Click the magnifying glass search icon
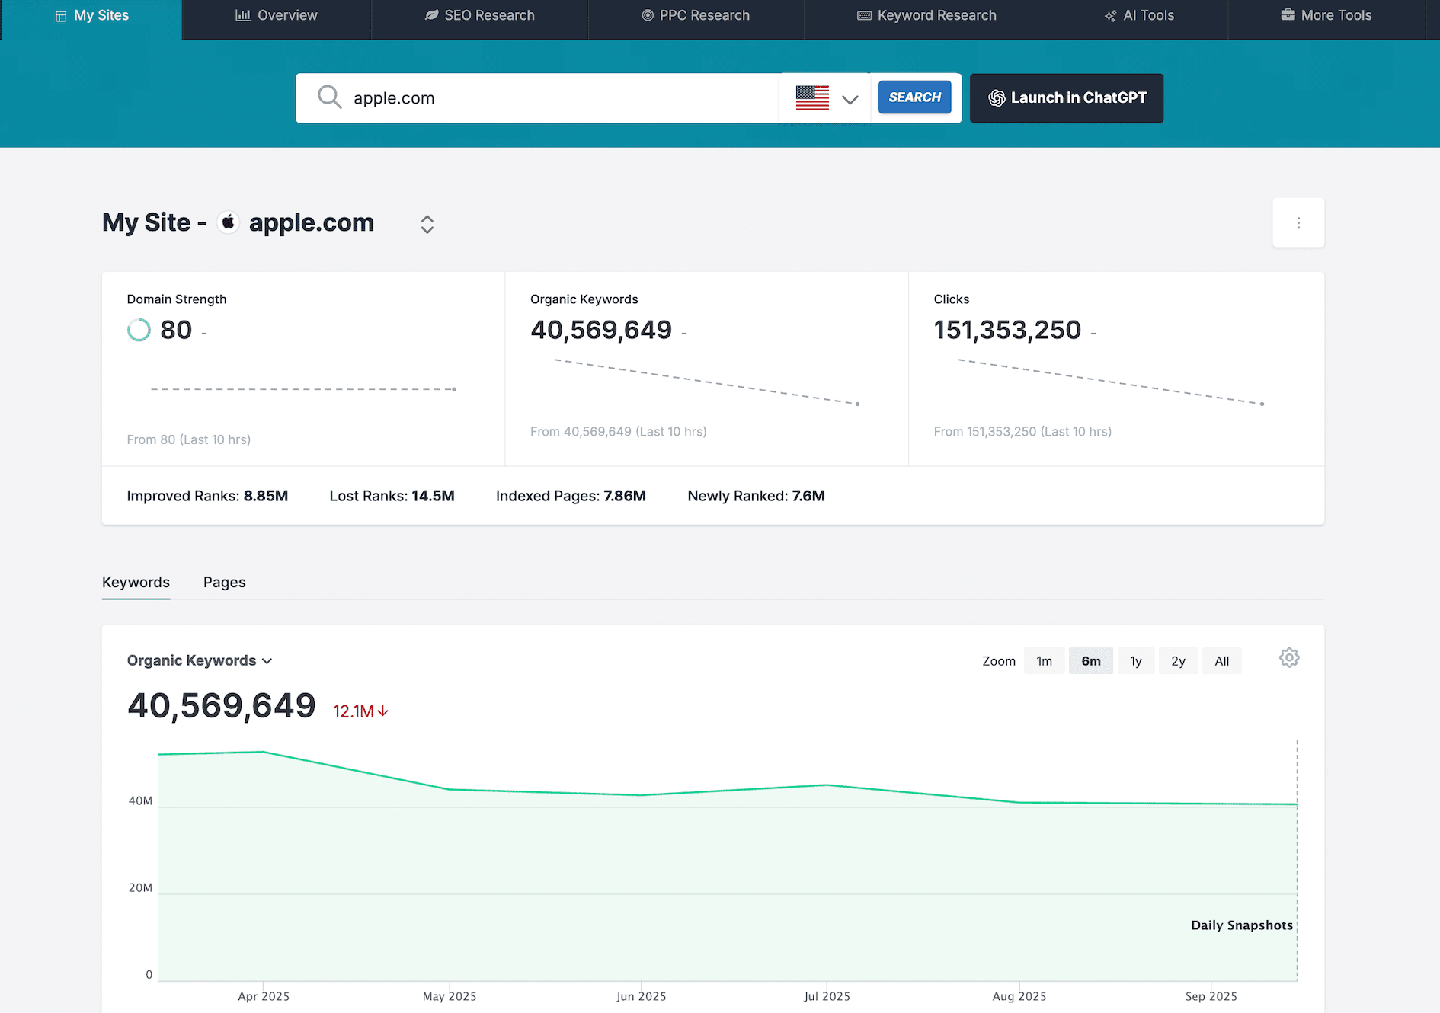Image resolution: width=1440 pixels, height=1013 pixels. (329, 97)
